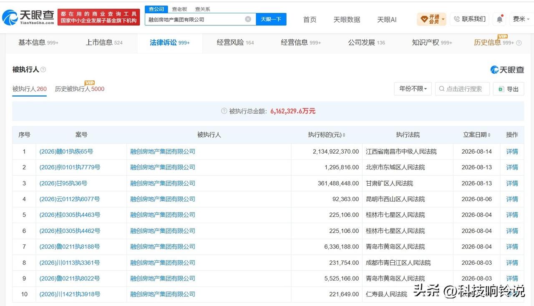Screen dimensions: 534x306
Task: Click the TianYanCha logo
Action: (28, 17)
